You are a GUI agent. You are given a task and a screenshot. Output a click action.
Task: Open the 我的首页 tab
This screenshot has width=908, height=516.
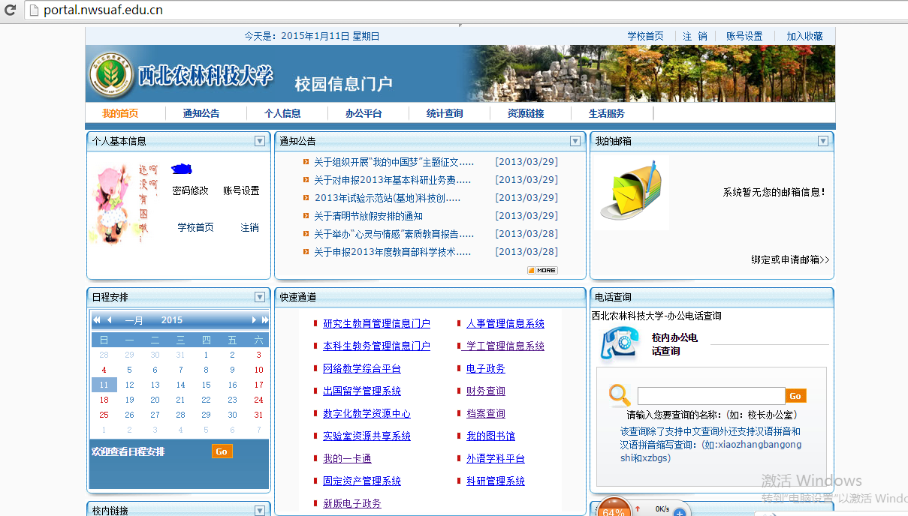120,113
